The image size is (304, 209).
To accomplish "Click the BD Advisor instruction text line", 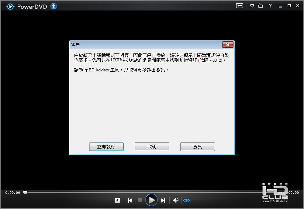I will tap(121, 70).
